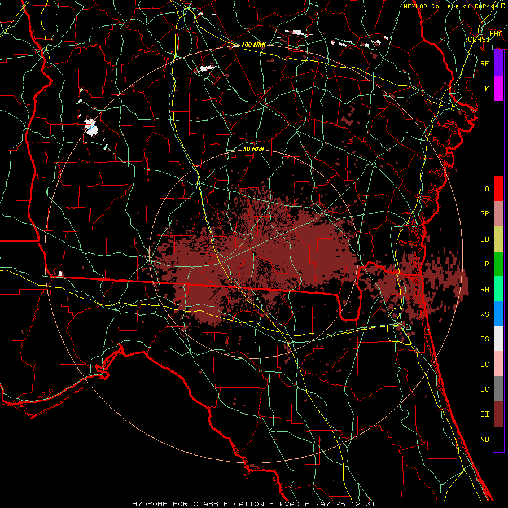
Task: Click the DS legend label
Action: pos(485,339)
